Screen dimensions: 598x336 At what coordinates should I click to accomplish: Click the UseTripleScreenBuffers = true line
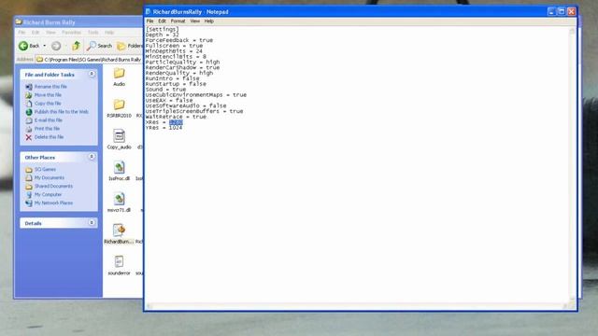tap(194, 111)
